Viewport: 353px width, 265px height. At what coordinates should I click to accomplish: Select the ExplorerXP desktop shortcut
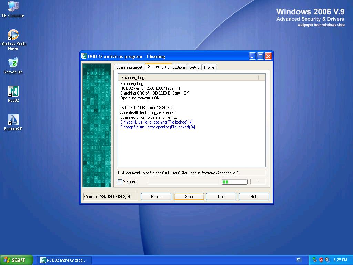tap(13, 122)
